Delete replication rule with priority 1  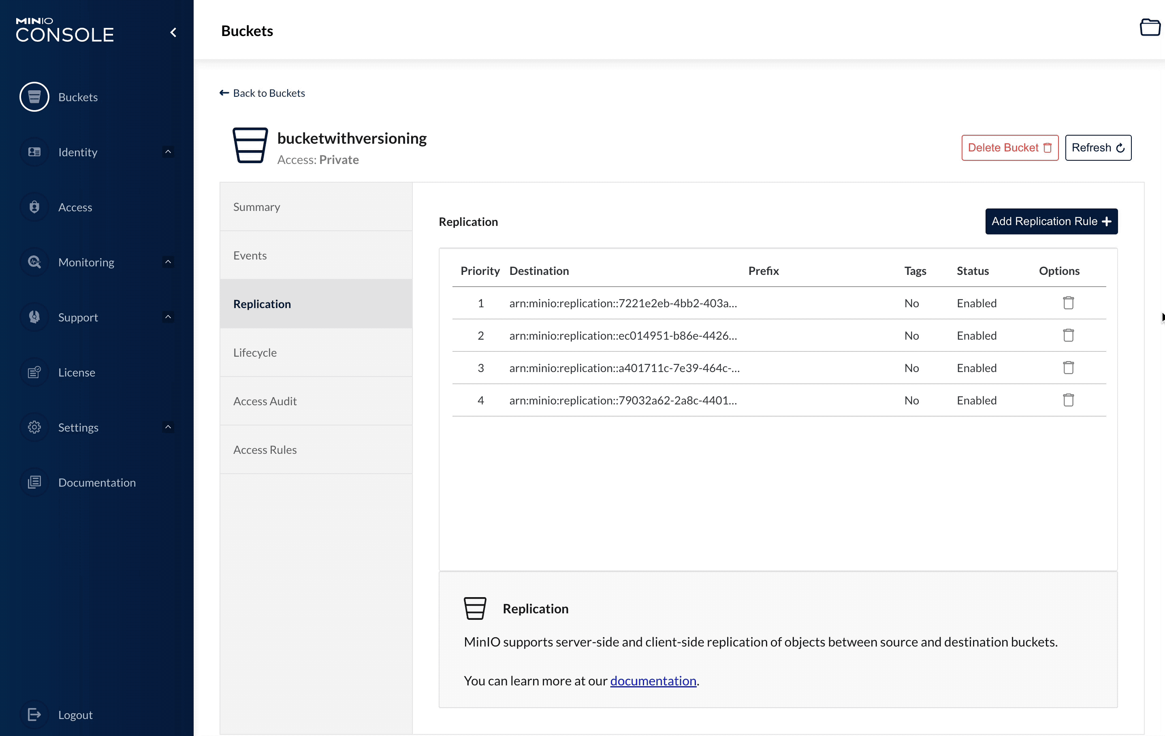[x=1068, y=303]
